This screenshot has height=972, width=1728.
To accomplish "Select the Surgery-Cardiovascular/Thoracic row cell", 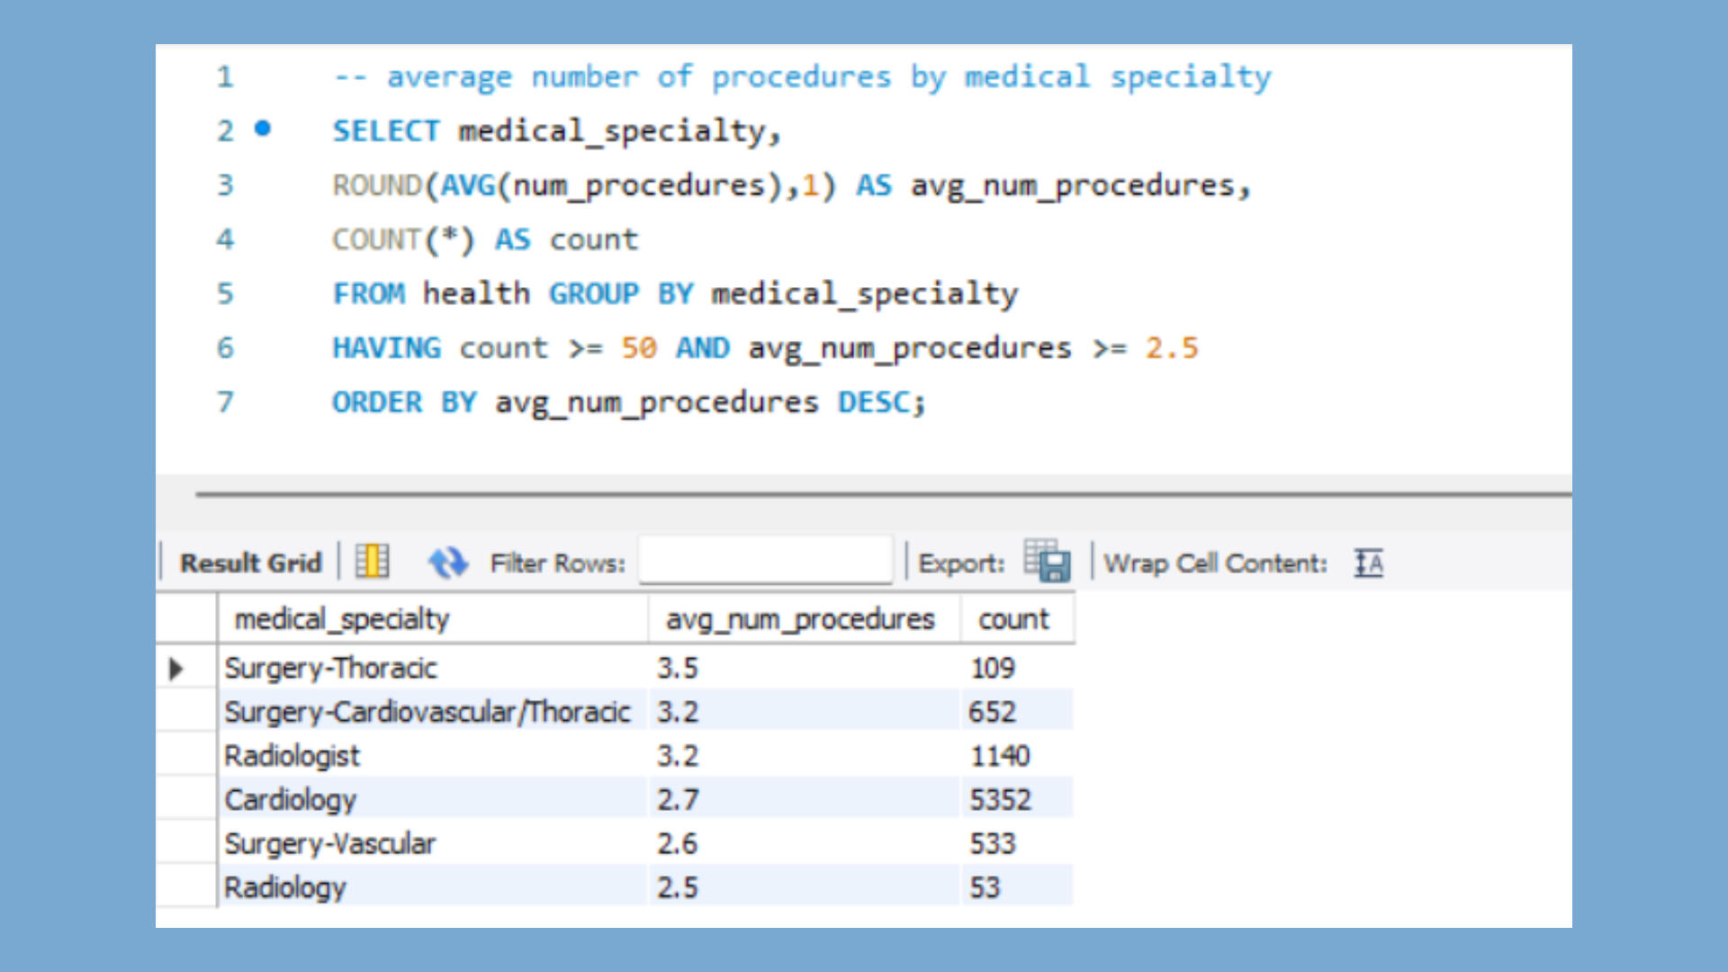I will (x=427, y=712).
